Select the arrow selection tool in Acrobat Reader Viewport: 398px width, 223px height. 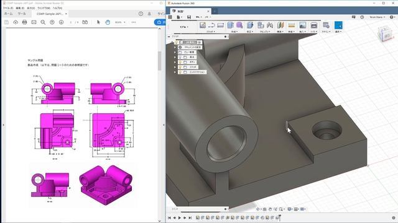[x=98, y=22]
